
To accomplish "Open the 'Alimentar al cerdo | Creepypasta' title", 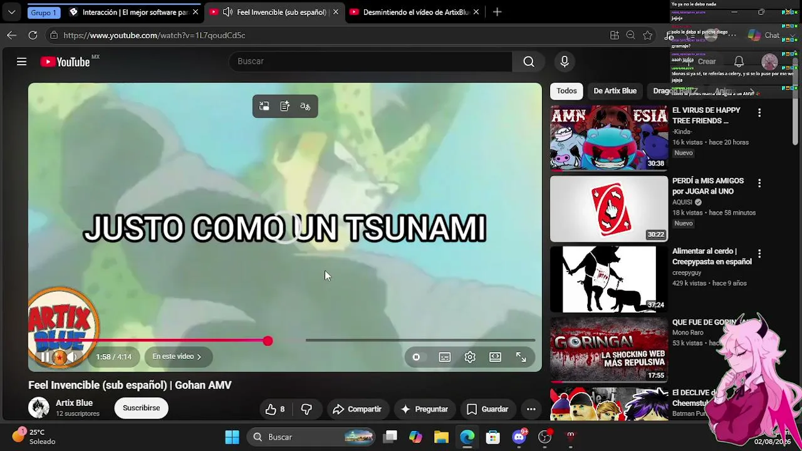I will tap(712, 257).
